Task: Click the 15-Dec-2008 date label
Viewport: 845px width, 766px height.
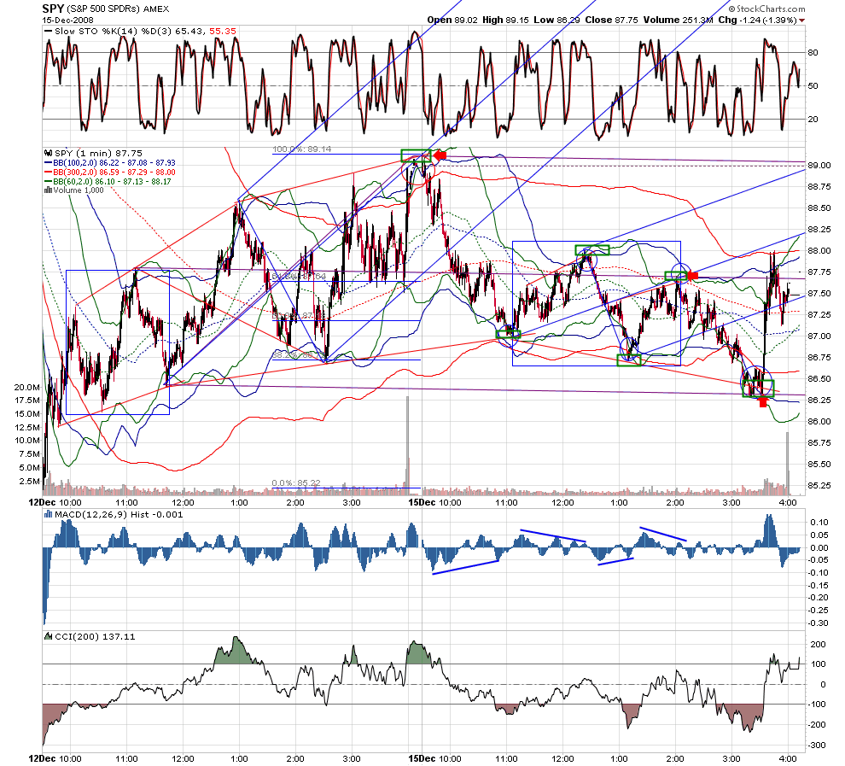Action: 68,20
